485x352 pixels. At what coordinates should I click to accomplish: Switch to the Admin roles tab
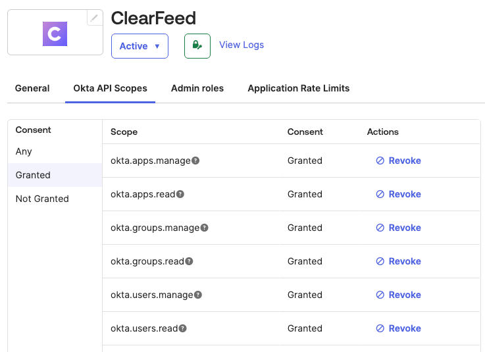[x=197, y=88]
